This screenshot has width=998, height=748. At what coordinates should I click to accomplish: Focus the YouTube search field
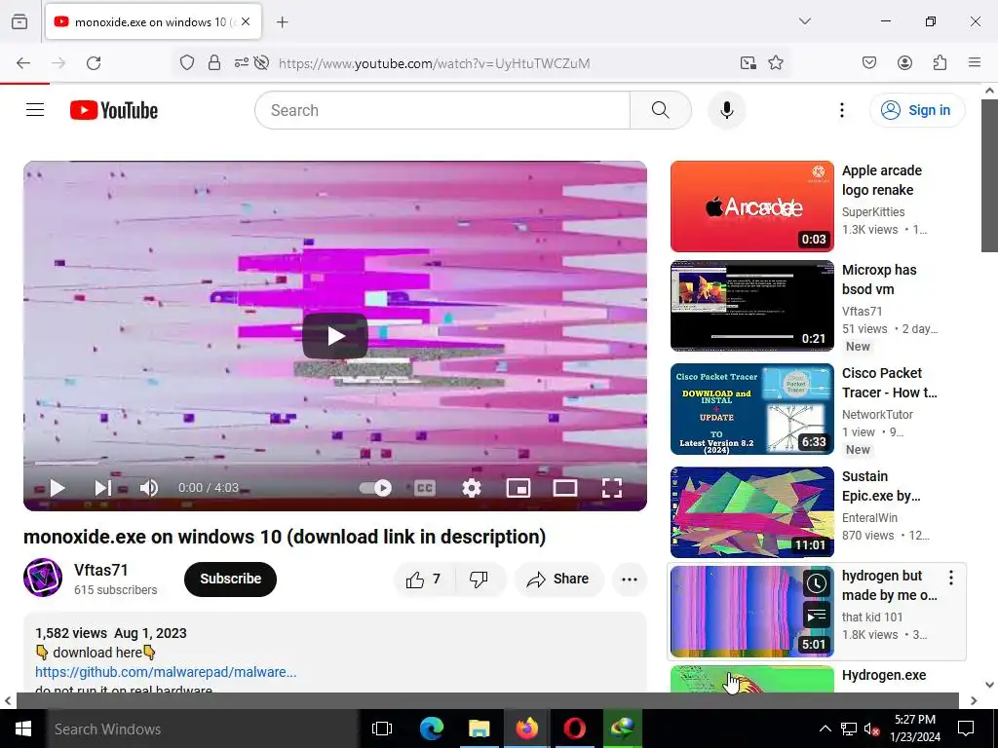[442, 110]
